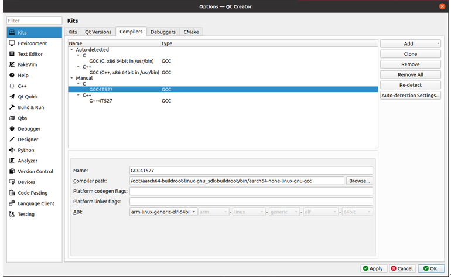Switch to the Debuggers tab
Viewport: 451px width, 279px height.
point(163,32)
